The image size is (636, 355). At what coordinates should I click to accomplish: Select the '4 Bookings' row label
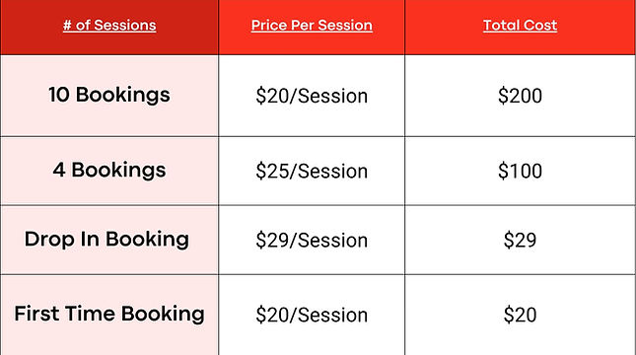pos(109,170)
